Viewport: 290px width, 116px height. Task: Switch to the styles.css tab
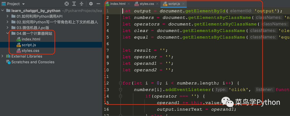[x=147, y=4]
